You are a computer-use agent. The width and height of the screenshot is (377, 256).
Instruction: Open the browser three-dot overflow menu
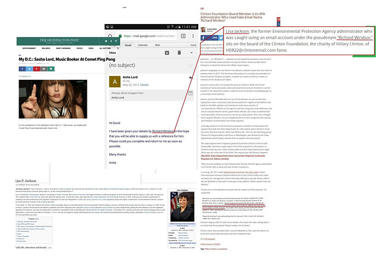(x=193, y=36)
